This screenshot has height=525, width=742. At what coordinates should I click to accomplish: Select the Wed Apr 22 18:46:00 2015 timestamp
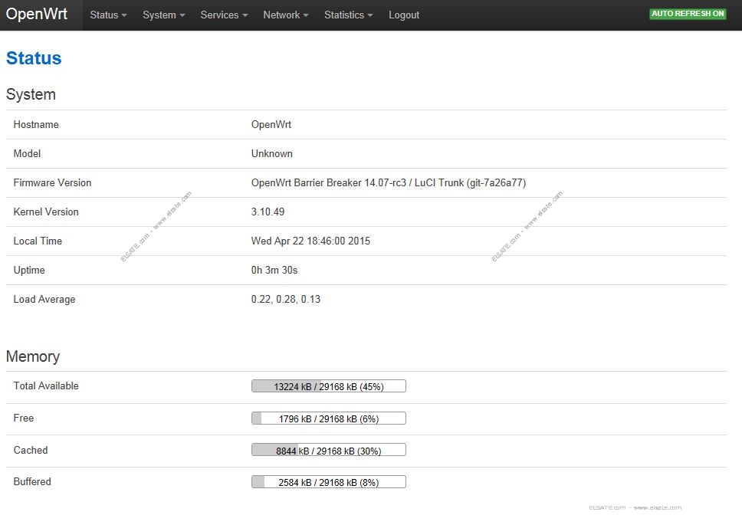pyautogui.click(x=310, y=241)
